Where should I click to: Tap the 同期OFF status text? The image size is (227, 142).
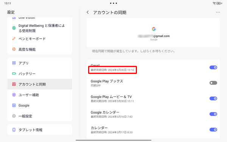96,86
